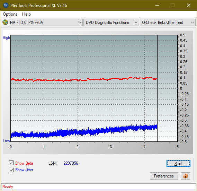Click the Start button
Screen dimensions: 197x191
[x=178, y=164]
